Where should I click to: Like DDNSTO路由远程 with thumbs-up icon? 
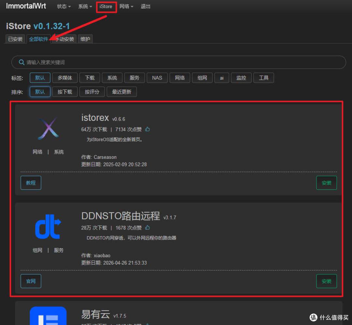(x=148, y=228)
